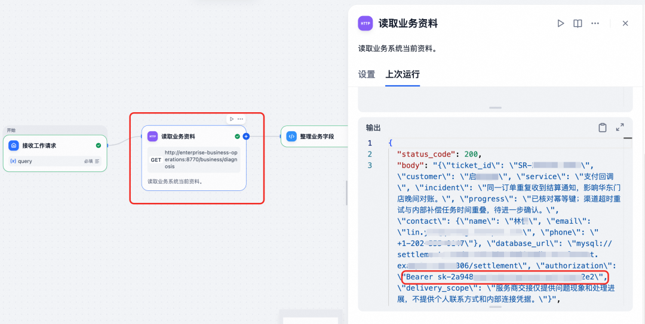Click the purple HTTP icon in panel title
This screenshot has width=645, height=324.
365,23
